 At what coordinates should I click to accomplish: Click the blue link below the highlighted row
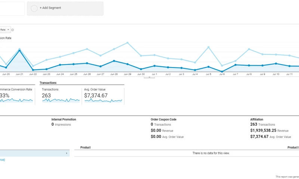[2, 160]
